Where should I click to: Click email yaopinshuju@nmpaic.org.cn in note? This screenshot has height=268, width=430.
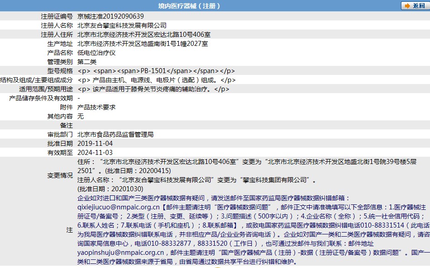pyautogui.click(x=120, y=253)
